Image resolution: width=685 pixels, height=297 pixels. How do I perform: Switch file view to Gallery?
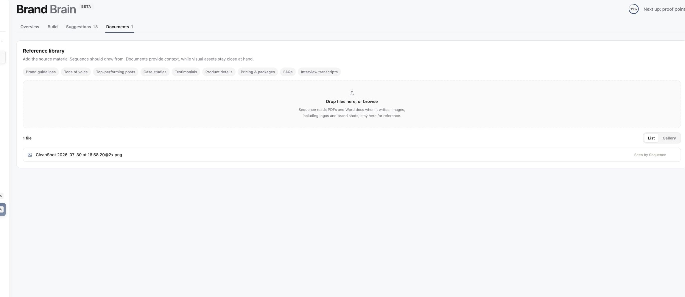coord(669,138)
